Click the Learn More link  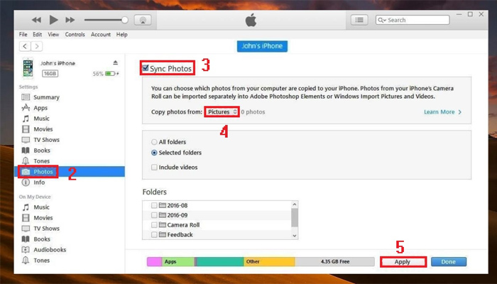(x=442, y=112)
